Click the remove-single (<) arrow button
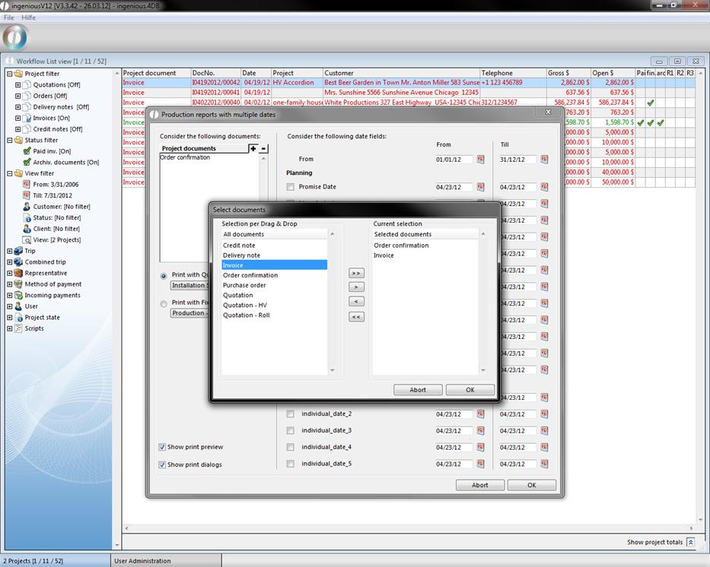Image resolution: width=710 pixels, height=567 pixels. click(355, 302)
